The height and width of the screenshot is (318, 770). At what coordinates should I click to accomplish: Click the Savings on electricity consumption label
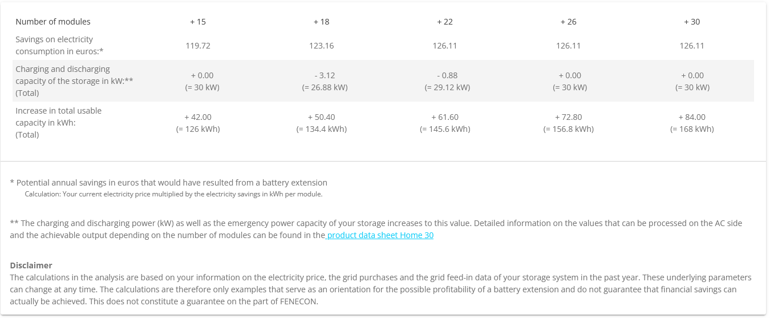[59, 45]
